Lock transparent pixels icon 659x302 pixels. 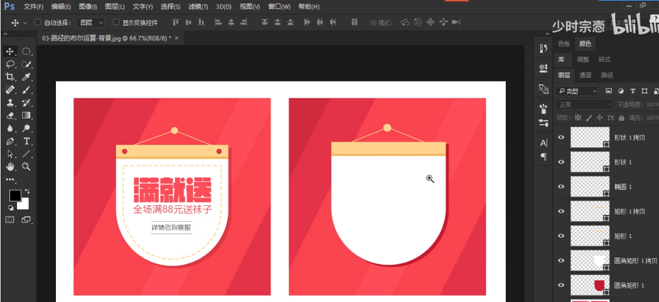(x=578, y=118)
